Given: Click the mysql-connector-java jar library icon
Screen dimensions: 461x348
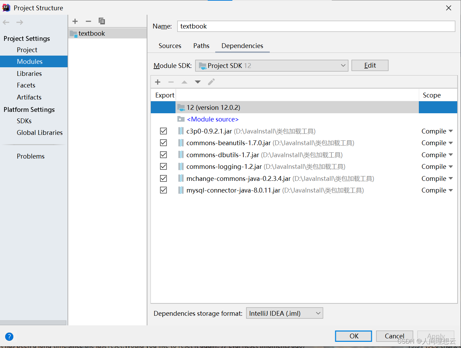Looking at the screenshot, I should coord(181,190).
